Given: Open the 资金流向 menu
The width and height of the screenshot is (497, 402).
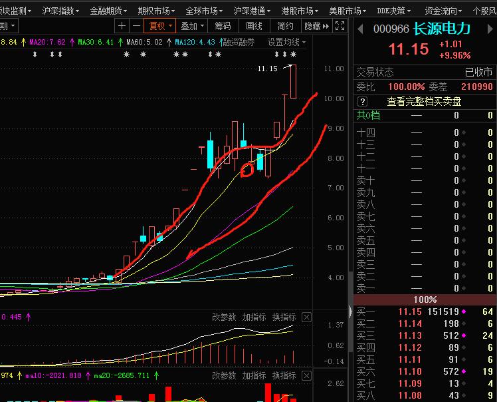Looking at the screenshot, I should pos(443,11).
